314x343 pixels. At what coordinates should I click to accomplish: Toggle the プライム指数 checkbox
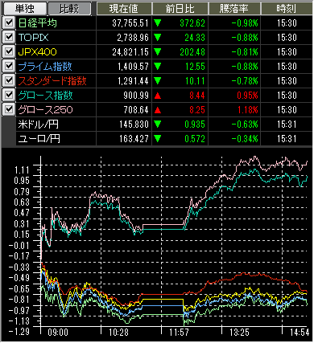[9, 66]
